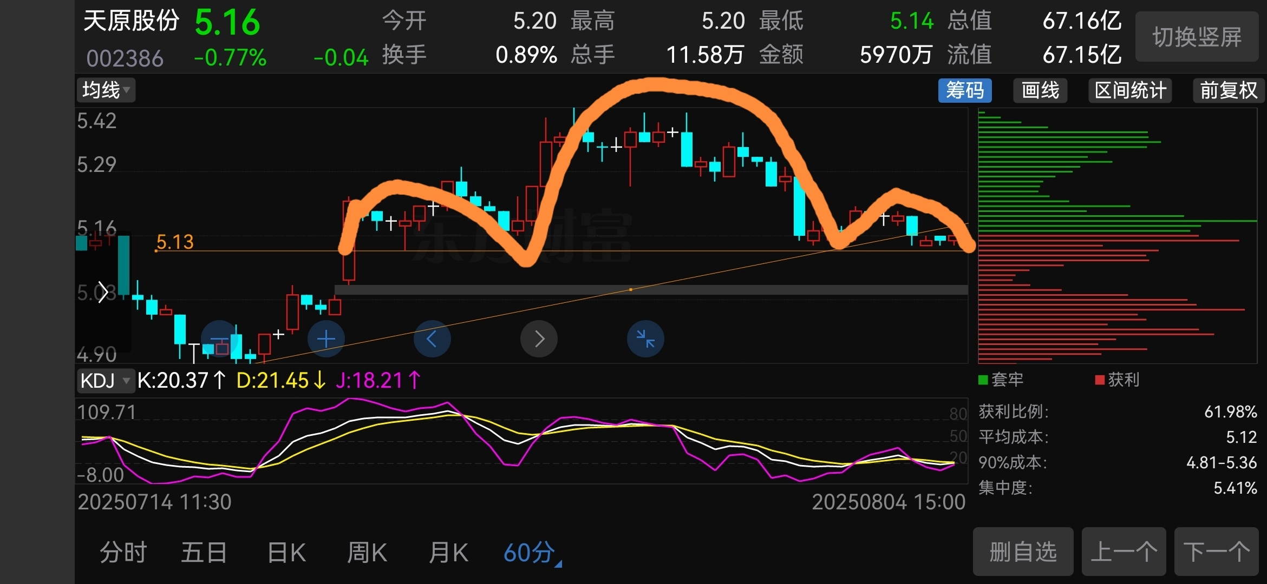
Task: Click the 总值 value 67.16亿
Action: (x=1082, y=21)
